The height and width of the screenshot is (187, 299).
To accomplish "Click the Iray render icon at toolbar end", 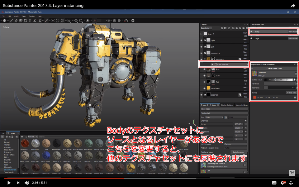I will tap(133, 21).
